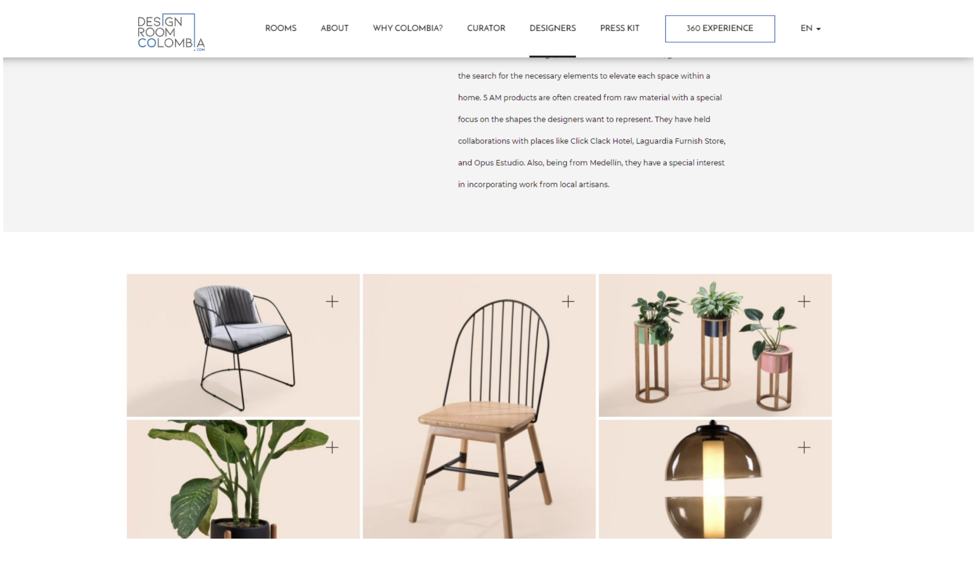Open the three plant stands thumbnail
This screenshot has width=976, height=561.
[715, 345]
